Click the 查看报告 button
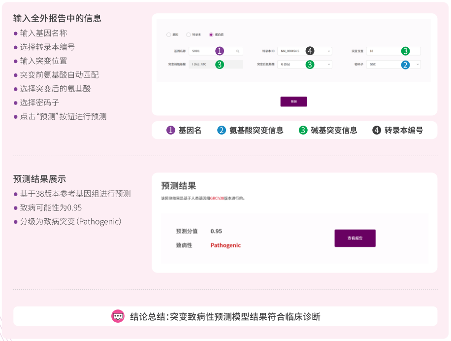This screenshot has width=451, height=341. 354,238
